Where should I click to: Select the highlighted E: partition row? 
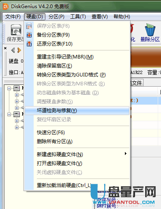point(146,100)
